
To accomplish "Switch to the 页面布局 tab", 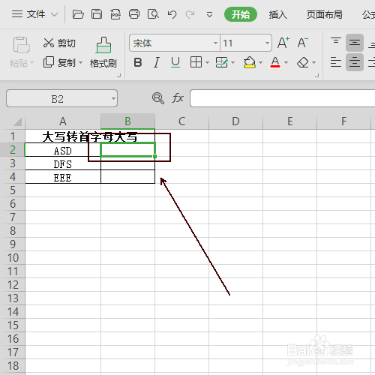I will (324, 15).
